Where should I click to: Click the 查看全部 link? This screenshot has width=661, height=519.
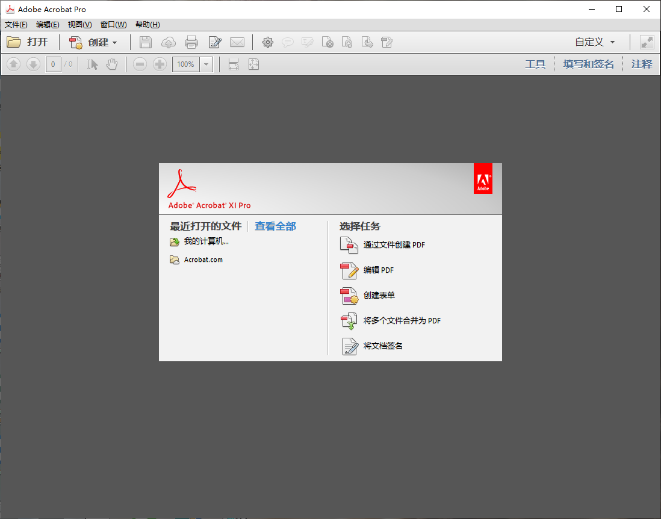(x=275, y=226)
